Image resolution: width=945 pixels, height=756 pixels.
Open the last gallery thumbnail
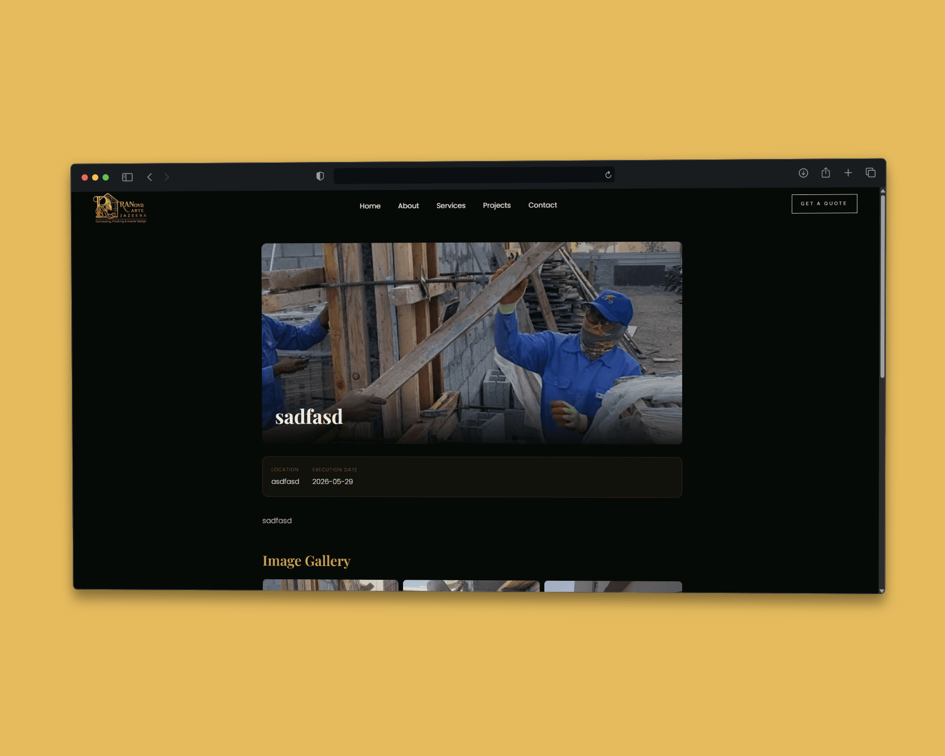[x=613, y=587]
